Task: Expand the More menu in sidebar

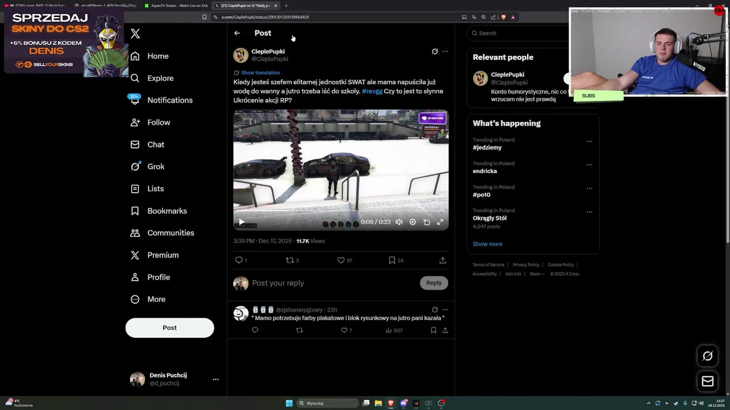Action: tap(148, 299)
